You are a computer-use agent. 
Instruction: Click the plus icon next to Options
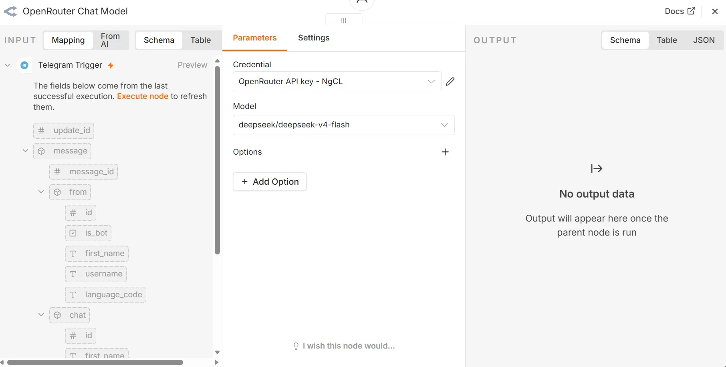445,152
